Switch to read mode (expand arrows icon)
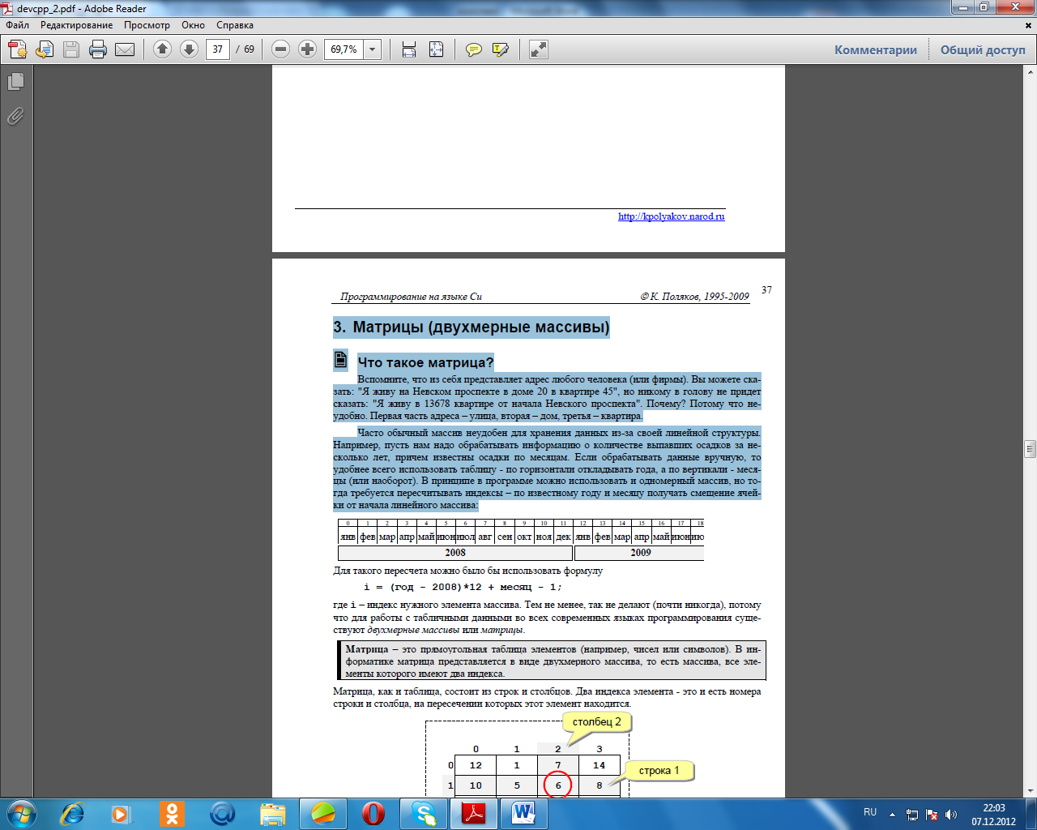The height and width of the screenshot is (830, 1037). [x=539, y=49]
